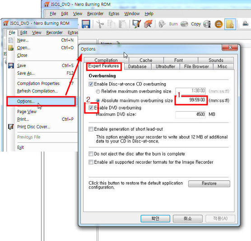Switch to the Database tab
The height and width of the screenshot is (241, 251).
[x=137, y=66]
